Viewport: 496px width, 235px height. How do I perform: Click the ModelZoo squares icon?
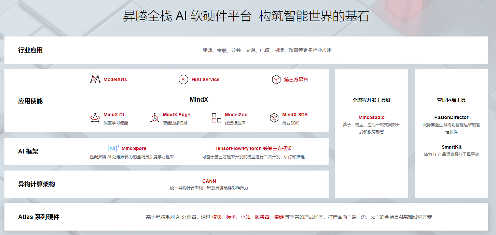(216, 118)
